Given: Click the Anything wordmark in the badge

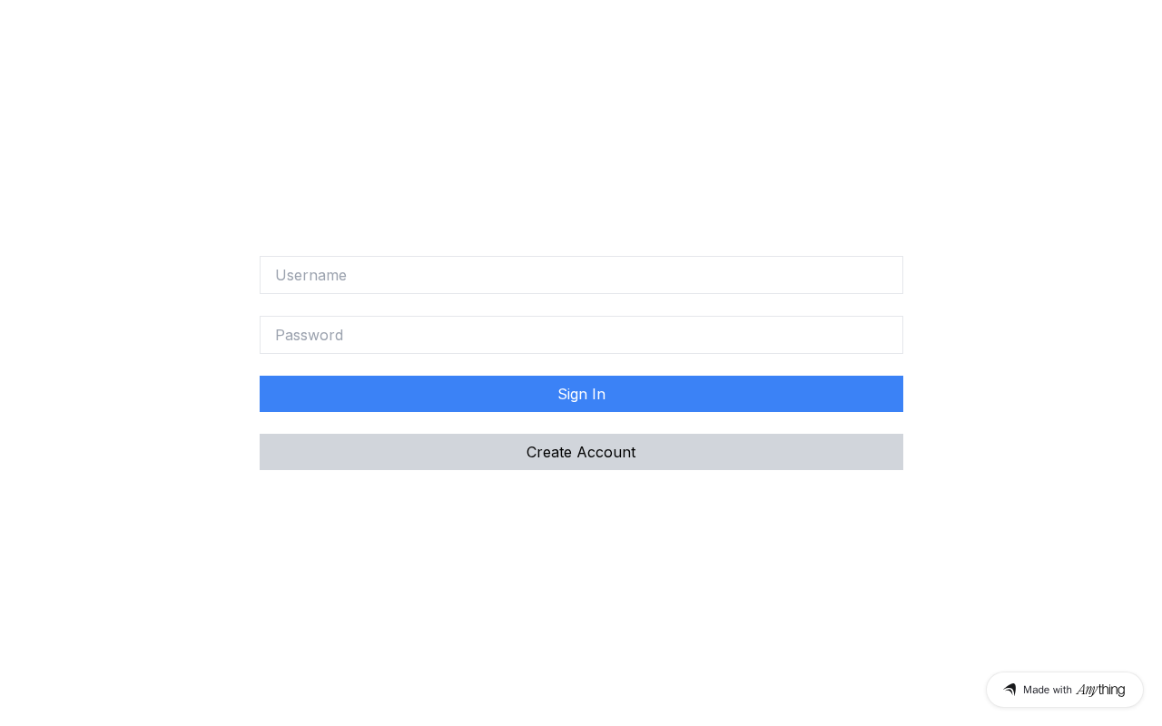Looking at the screenshot, I should click(1100, 690).
